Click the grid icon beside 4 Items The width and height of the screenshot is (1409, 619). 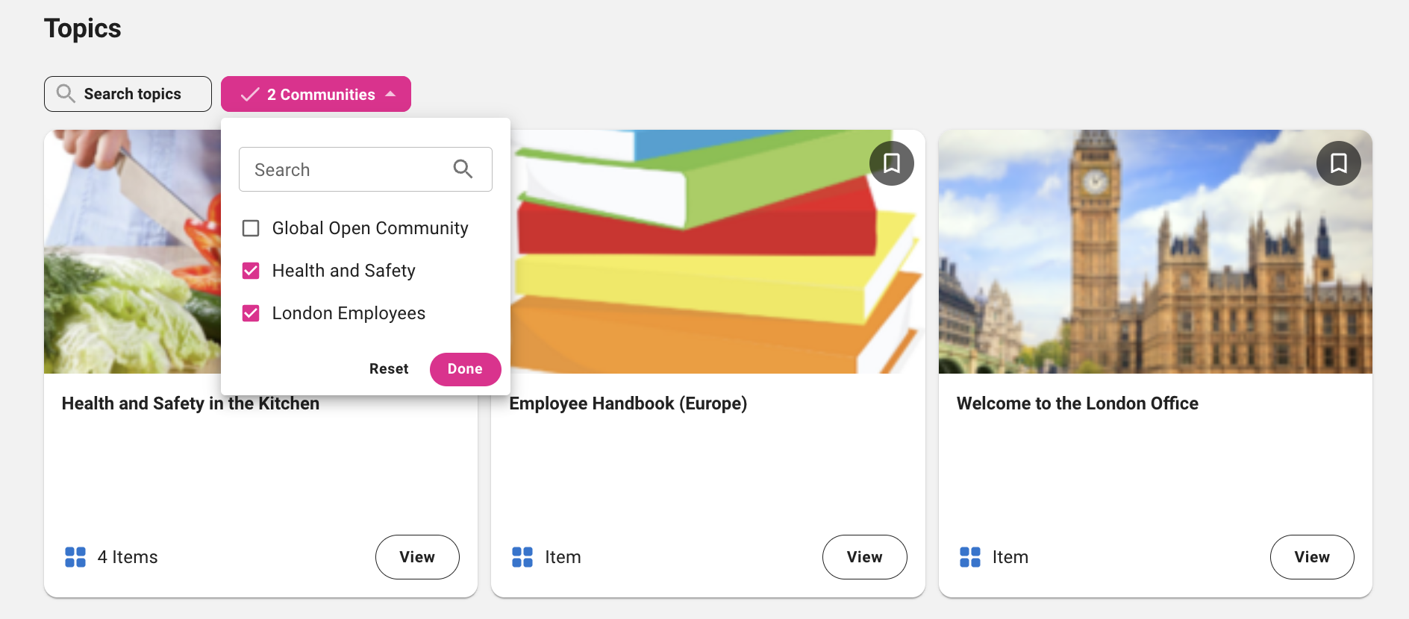click(x=75, y=557)
